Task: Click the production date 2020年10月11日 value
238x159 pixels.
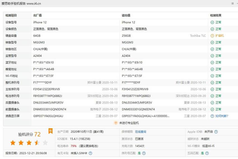Action: point(87,132)
